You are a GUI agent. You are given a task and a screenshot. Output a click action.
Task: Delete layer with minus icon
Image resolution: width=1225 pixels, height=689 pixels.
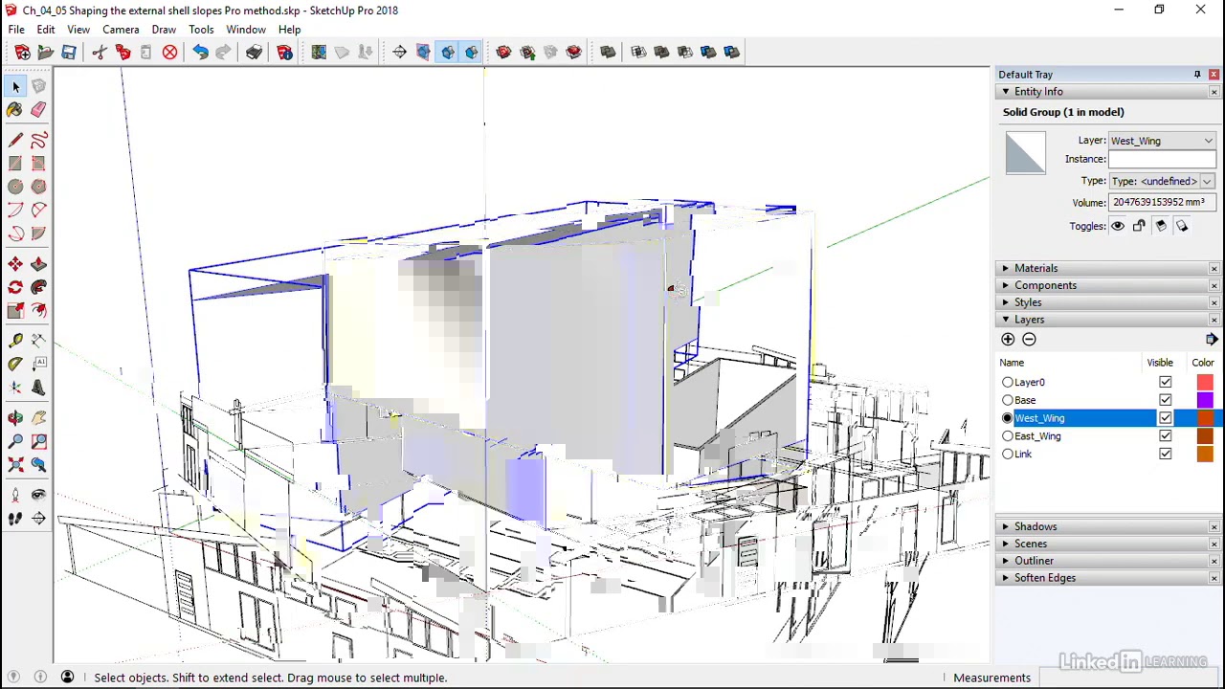point(1029,339)
